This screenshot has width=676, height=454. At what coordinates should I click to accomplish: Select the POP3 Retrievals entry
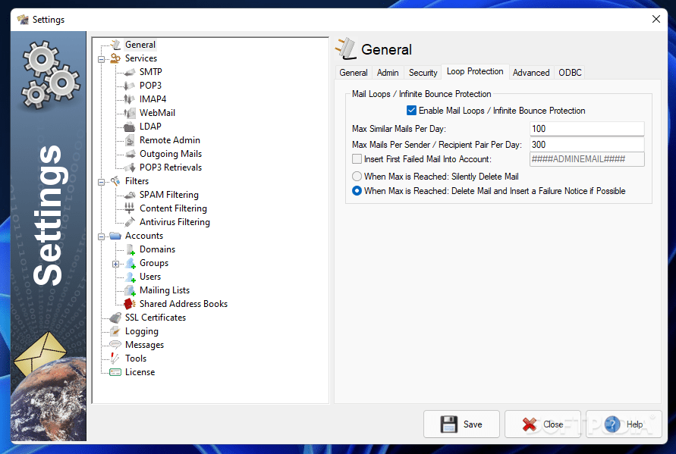click(171, 167)
